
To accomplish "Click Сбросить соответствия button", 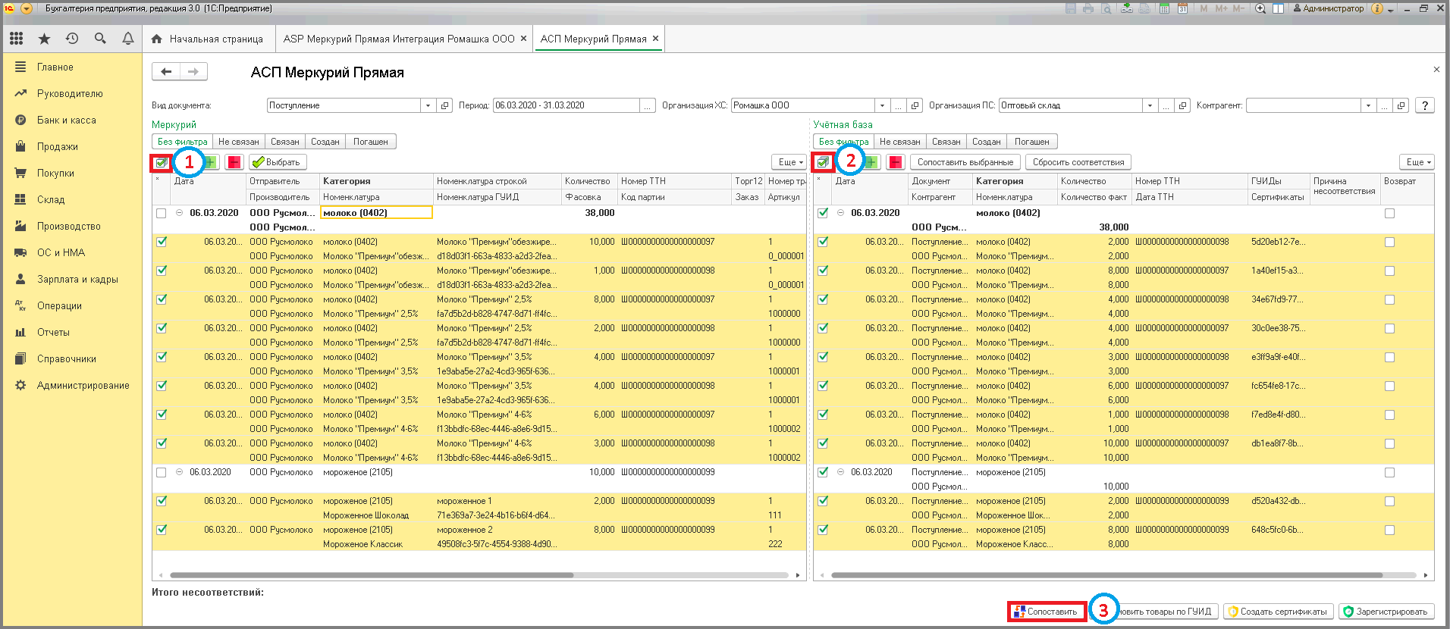I will coord(1078,162).
